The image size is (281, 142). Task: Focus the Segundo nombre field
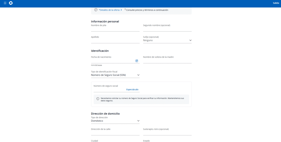[167, 29]
